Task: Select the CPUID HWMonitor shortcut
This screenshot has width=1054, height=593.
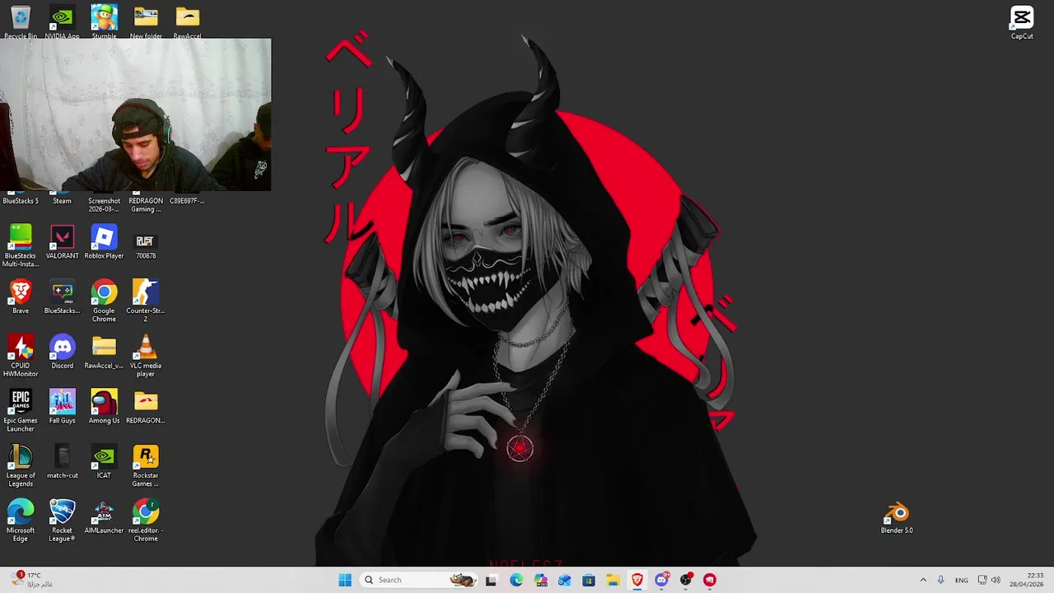Action: pos(21,356)
